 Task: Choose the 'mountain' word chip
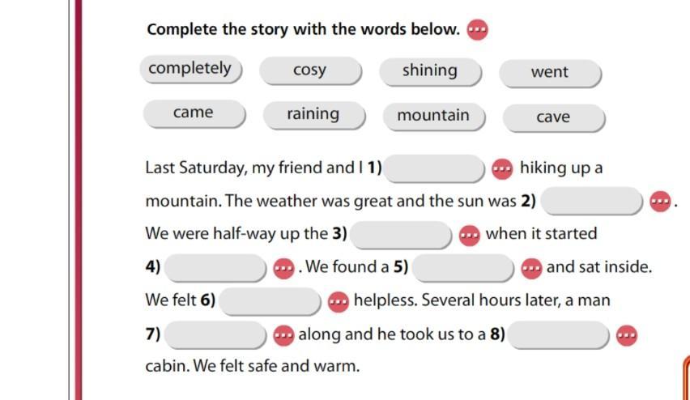pos(433,116)
